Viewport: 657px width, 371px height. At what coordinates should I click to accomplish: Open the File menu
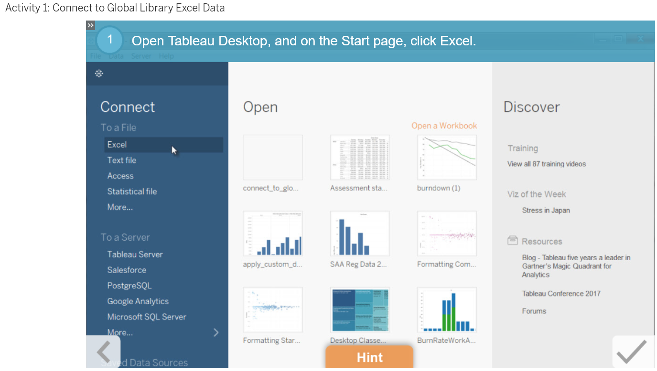(95, 56)
